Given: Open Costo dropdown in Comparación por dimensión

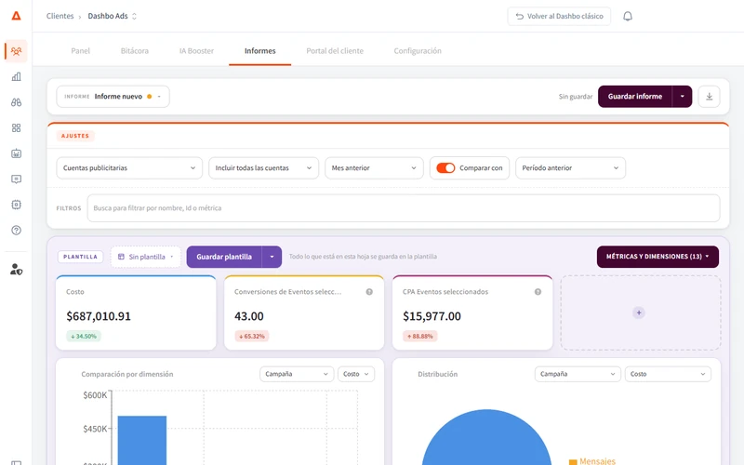Looking at the screenshot, I should (x=356, y=374).
